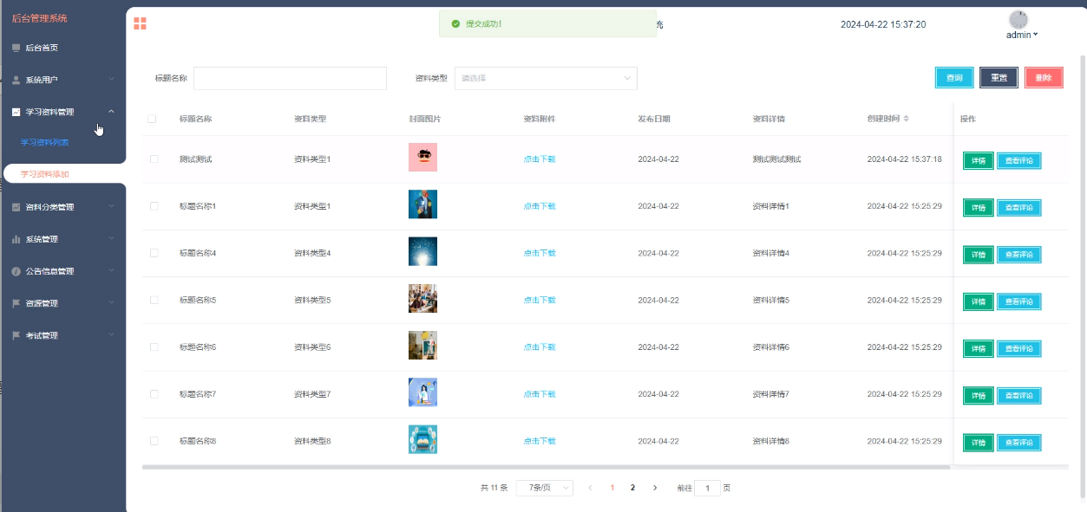
Task: Click cover thumbnail of row 标题名称7
Action: tap(422, 392)
